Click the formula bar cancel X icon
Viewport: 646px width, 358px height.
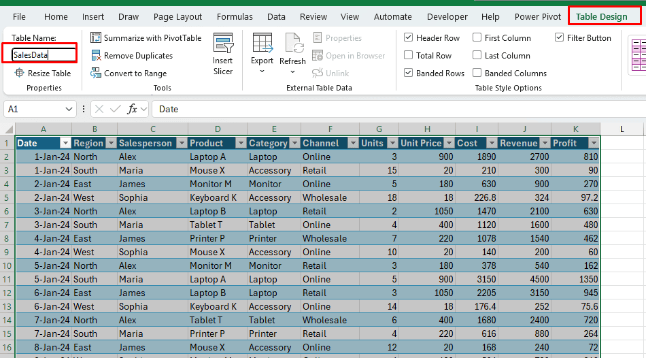tap(99, 109)
